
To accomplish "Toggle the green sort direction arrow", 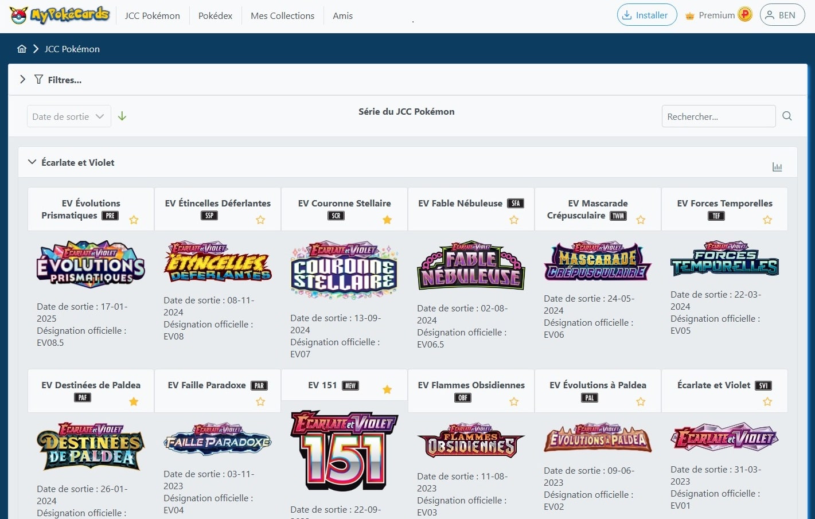I will click(x=122, y=116).
